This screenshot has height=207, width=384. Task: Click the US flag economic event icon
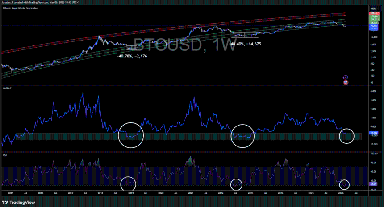345,81
